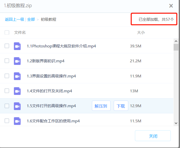The height and width of the screenshot is (148, 180).
Task: Click file name 1.5文件打开的高级操作.mp4
Action: tap(51, 106)
